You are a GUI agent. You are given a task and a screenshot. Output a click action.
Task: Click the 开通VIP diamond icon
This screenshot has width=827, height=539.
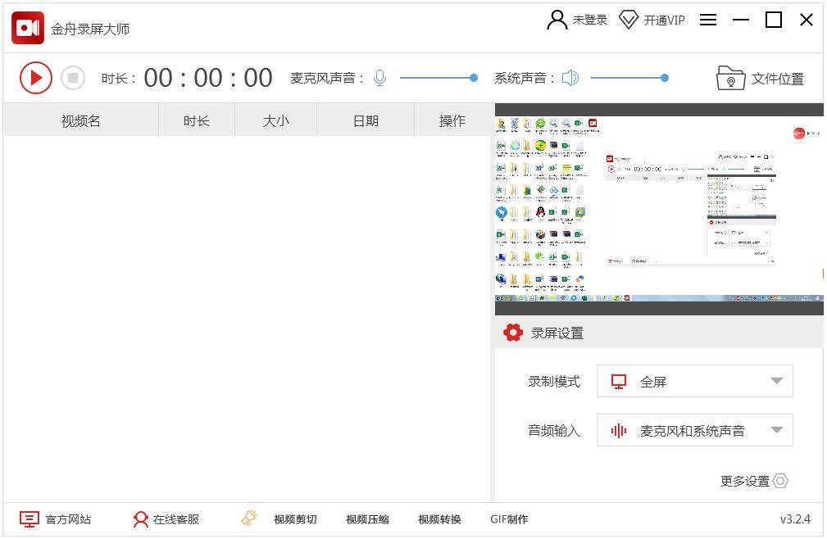click(628, 19)
